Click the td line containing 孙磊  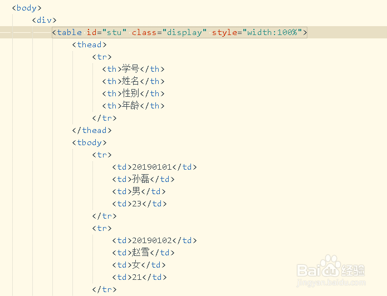pos(144,179)
